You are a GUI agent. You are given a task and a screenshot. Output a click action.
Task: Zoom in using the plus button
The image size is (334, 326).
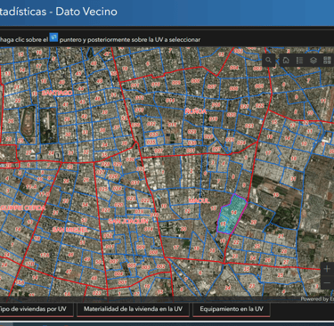coord(327,269)
